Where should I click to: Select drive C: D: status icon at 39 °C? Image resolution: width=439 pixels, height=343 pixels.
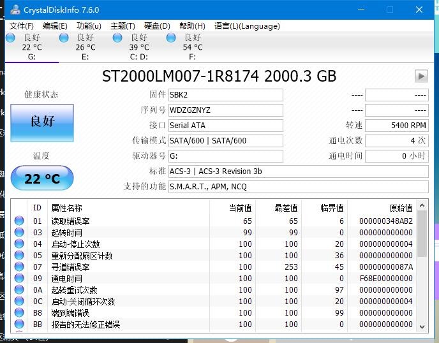point(117,38)
